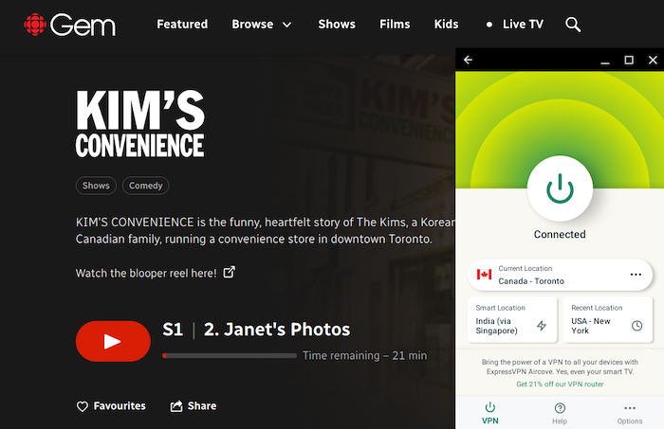Open the search magnifier in Gem header
The image size is (664, 429).
tap(573, 25)
